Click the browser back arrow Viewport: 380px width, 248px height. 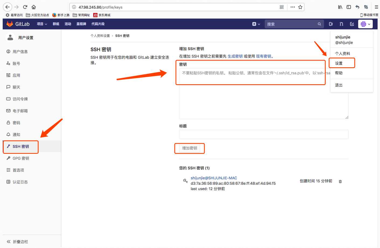(8, 7)
